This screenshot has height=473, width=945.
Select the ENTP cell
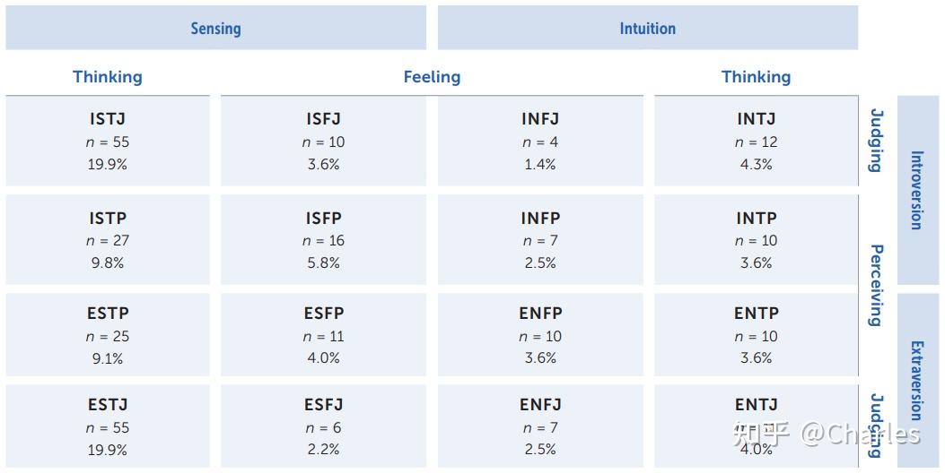pyautogui.click(x=756, y=335)
